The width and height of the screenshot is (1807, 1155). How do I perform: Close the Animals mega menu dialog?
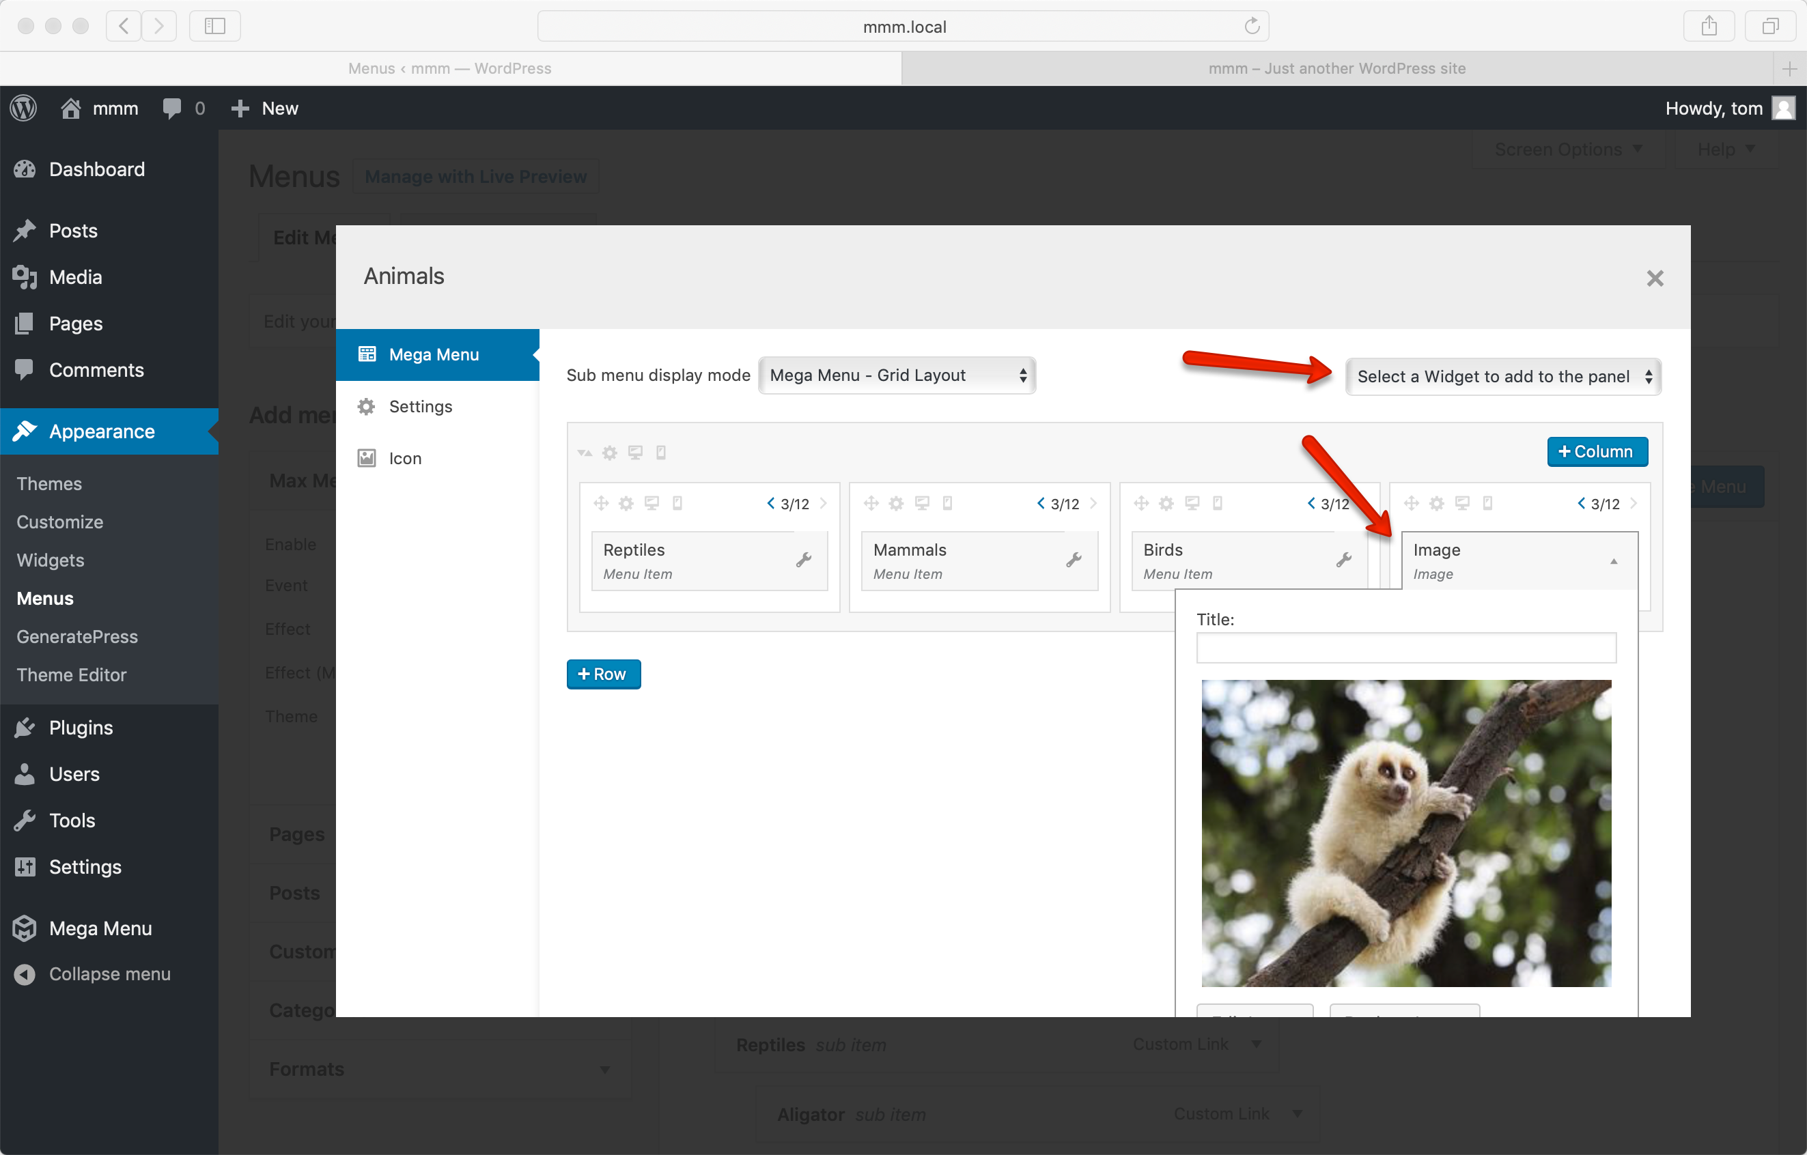tap(1655, 279)
